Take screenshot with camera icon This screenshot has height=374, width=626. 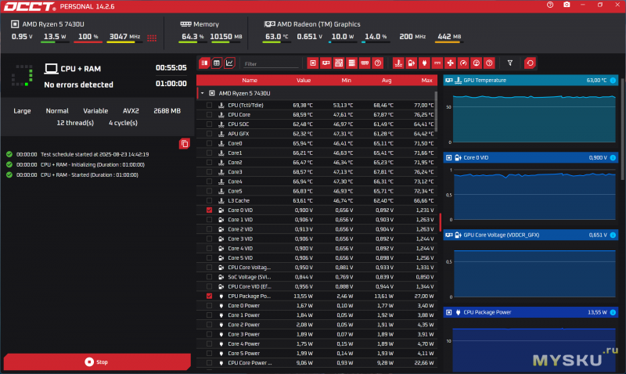[567, 5]
